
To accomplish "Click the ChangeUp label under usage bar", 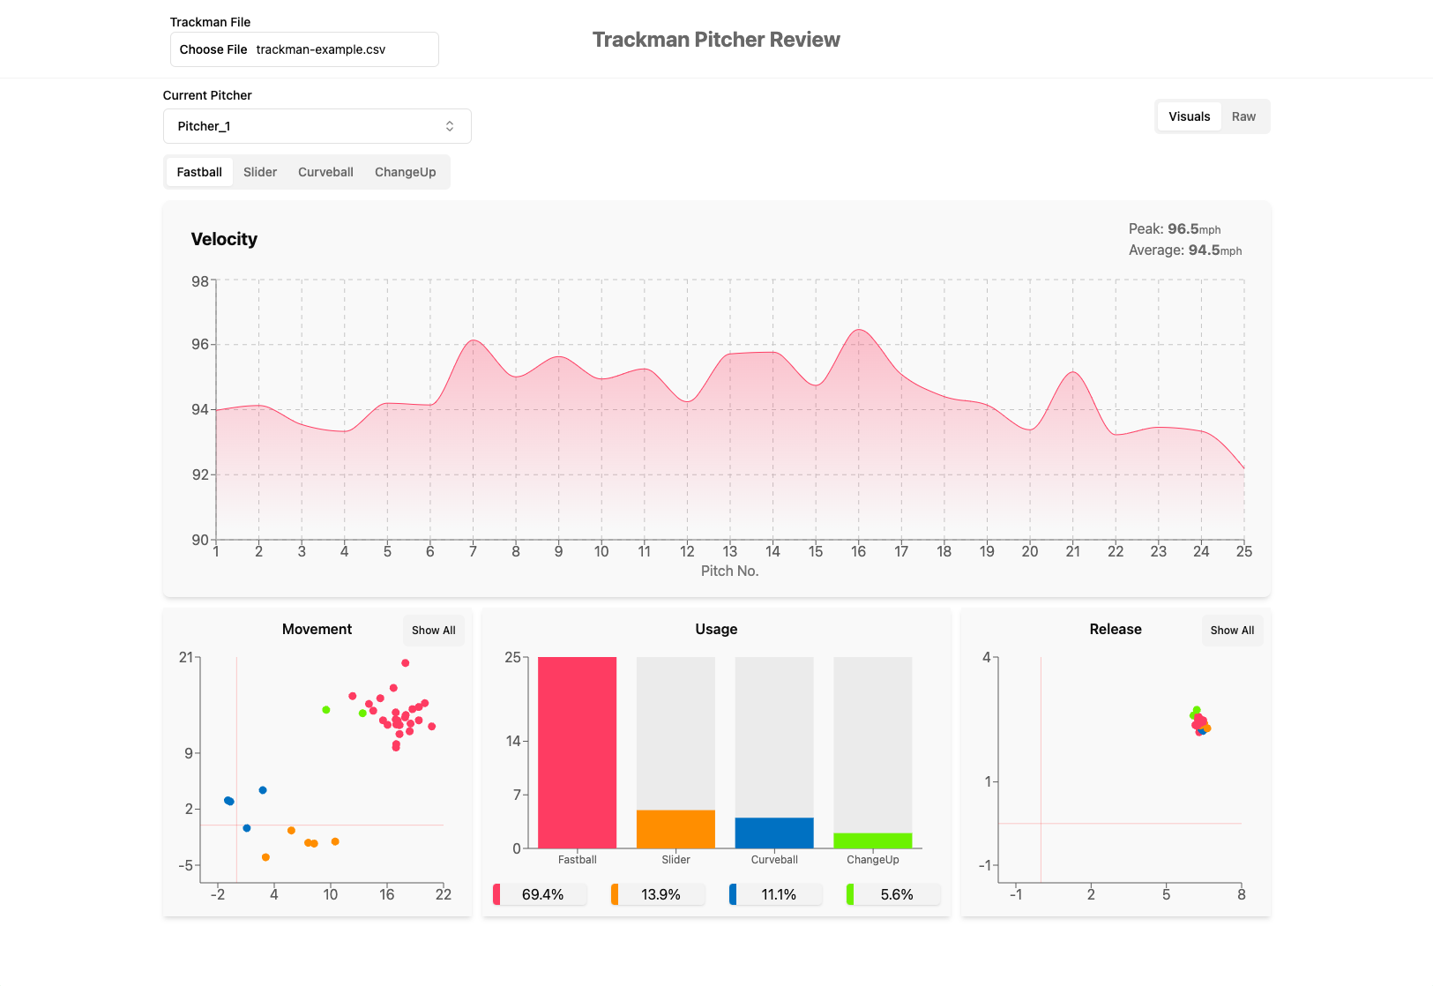I will [873, 860].
